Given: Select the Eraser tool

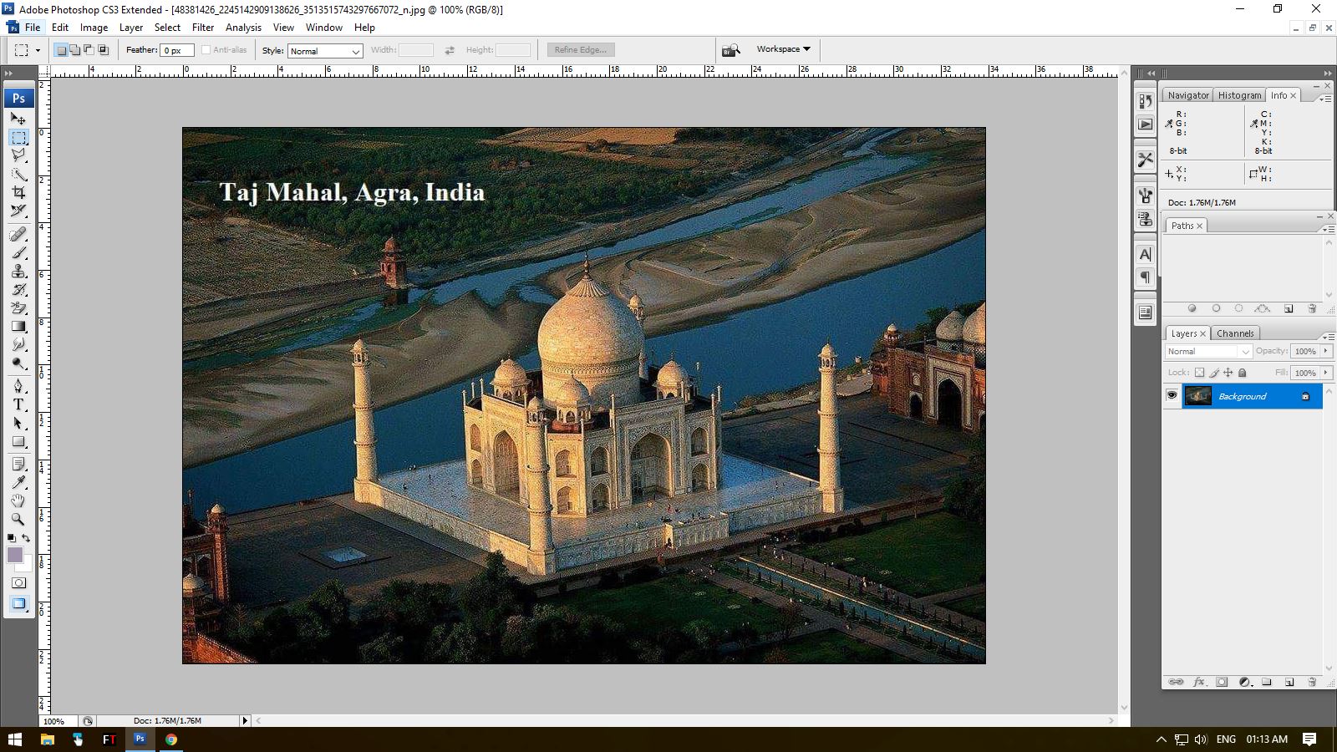Looking at the screenshot, I should click(18, 307).
